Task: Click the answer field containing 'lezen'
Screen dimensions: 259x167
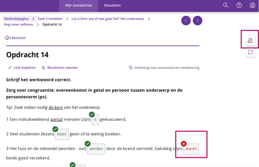Action: coord(62,134)
